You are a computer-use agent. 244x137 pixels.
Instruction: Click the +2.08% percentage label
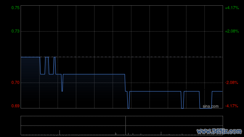coord(232,31)
